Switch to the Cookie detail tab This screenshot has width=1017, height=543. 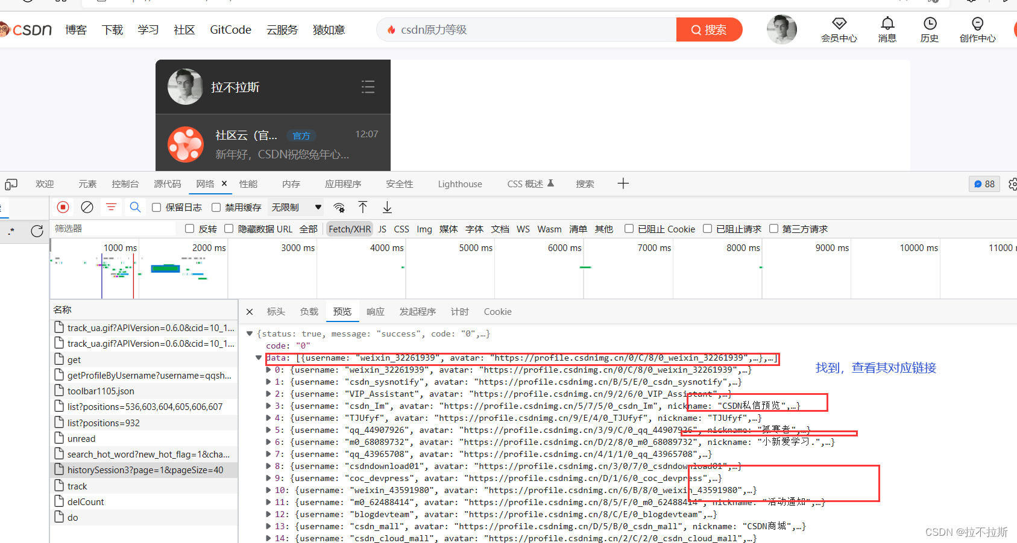[497, 312]
